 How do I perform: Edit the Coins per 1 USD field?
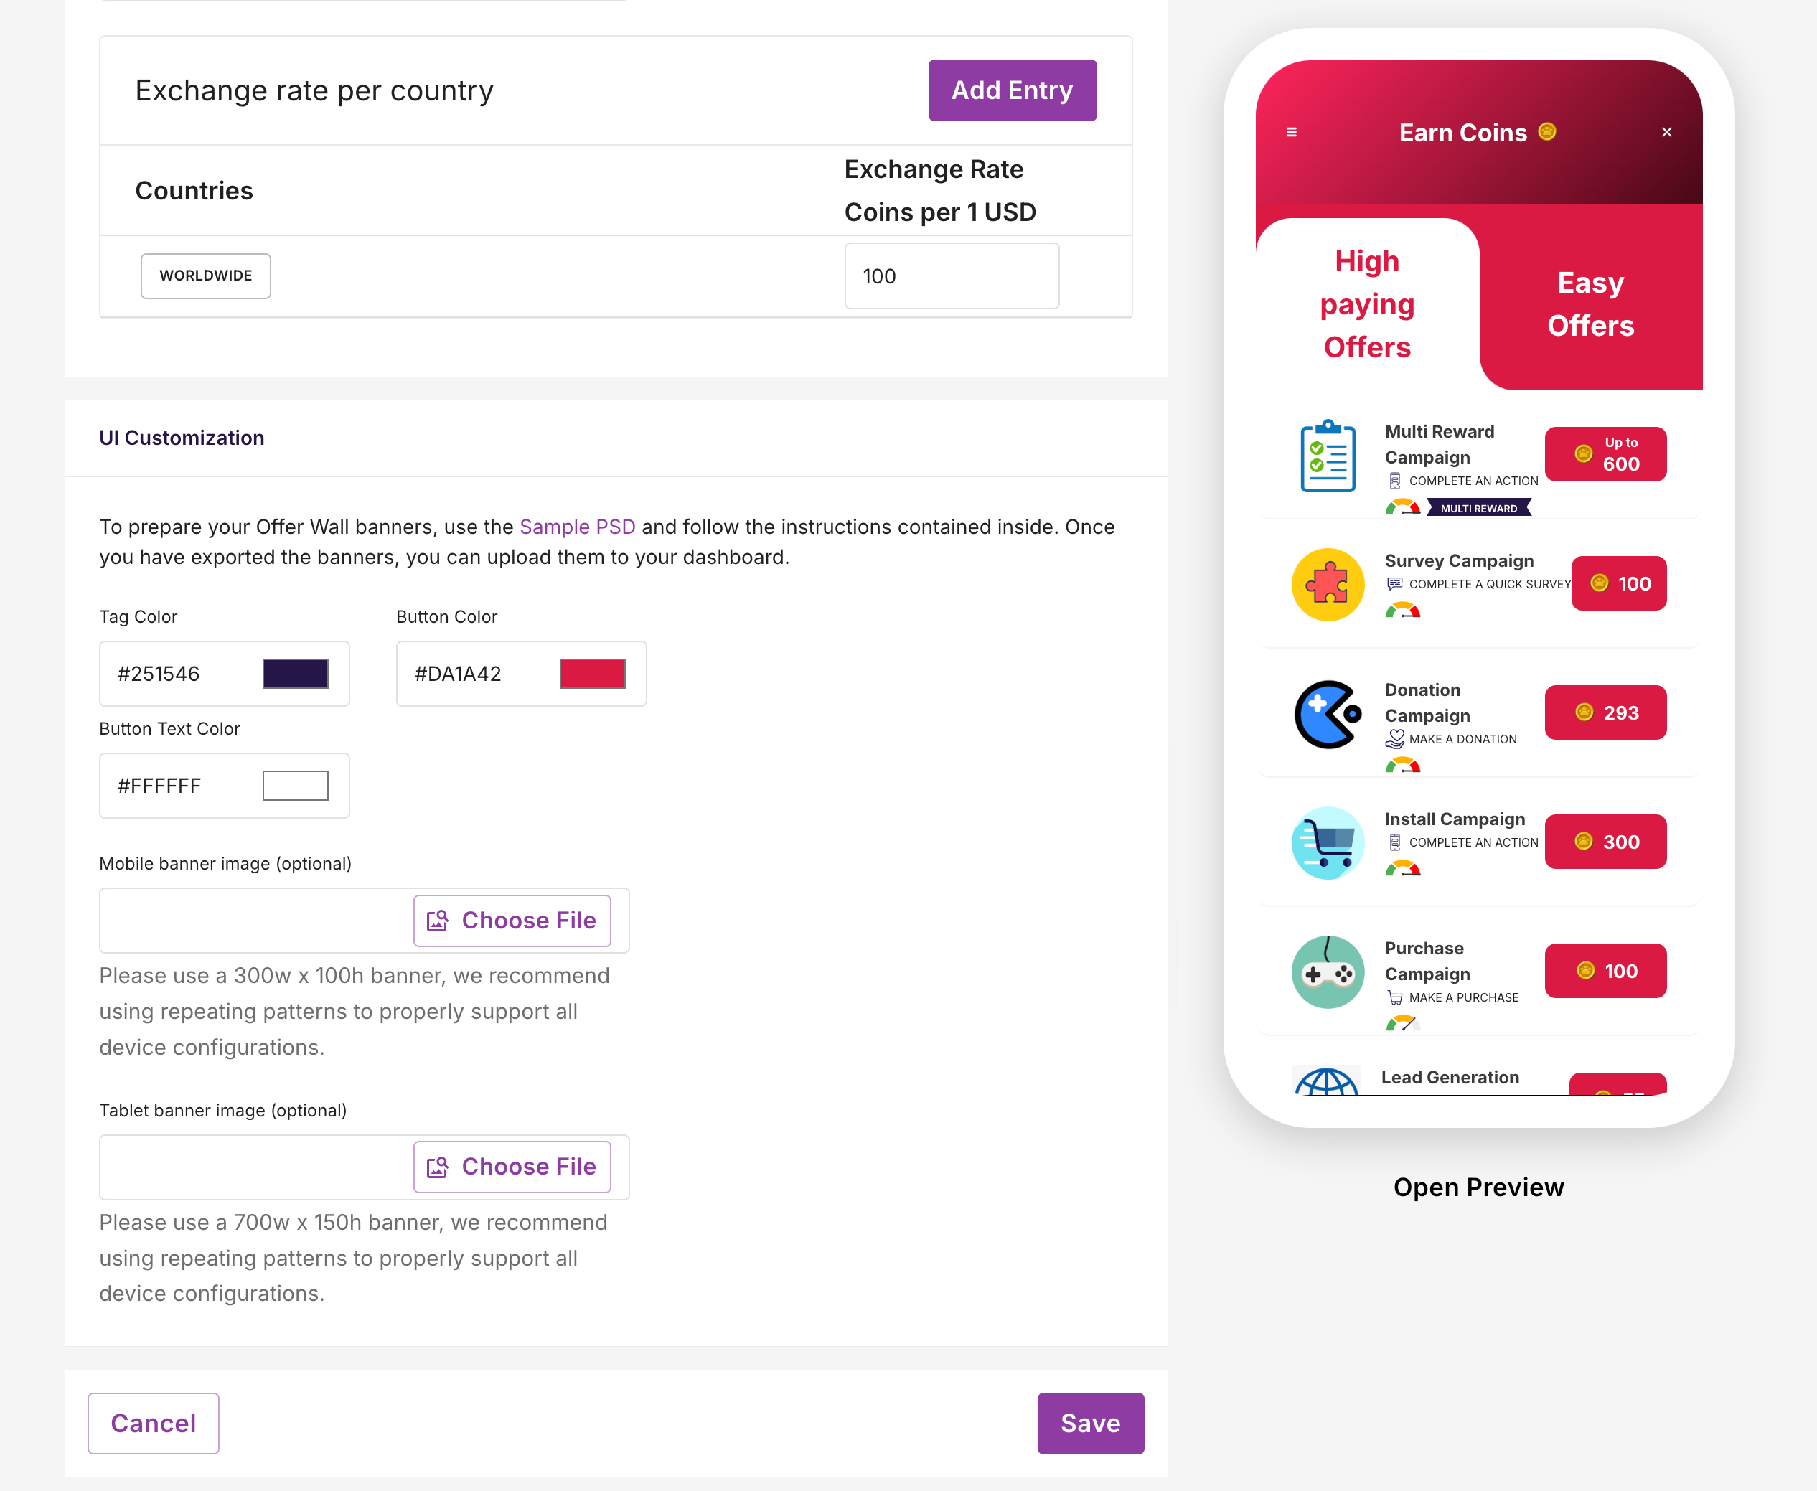coord(951,276)
